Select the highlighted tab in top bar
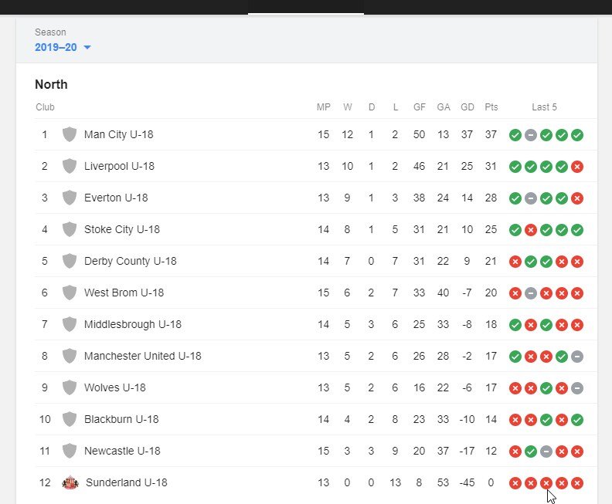Screen dimensions: 612x504 pos(306,7)
